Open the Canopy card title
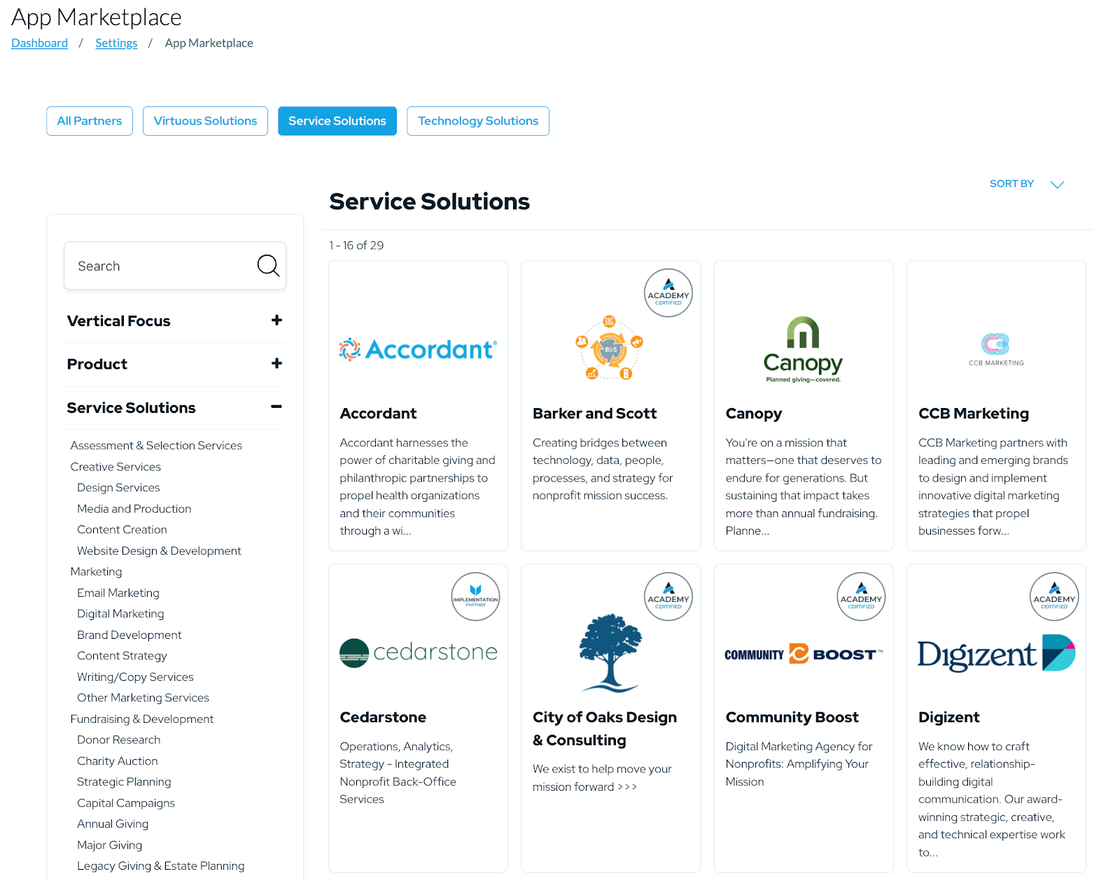Screen dimensions: 1120x881 (753, 414)
